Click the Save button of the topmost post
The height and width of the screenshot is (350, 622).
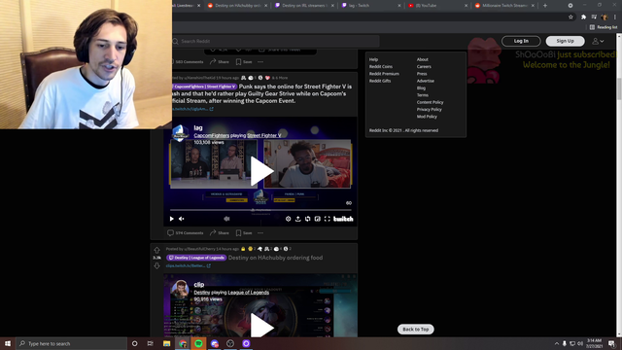[244, 62]
